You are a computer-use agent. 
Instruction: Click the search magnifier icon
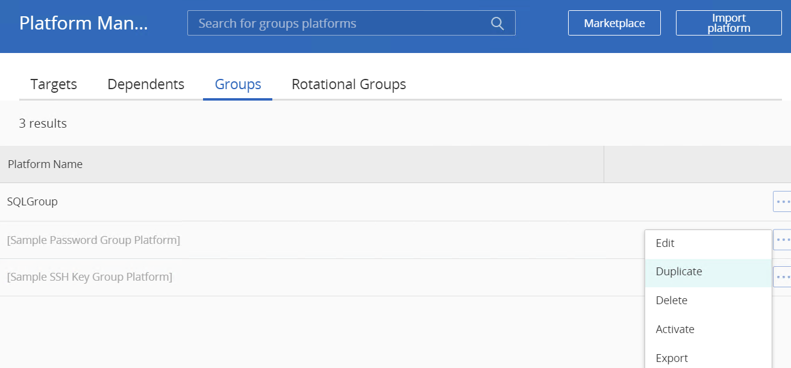(497, 23)
